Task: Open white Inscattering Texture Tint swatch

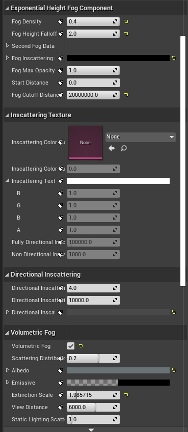Action: click(118, 181)
